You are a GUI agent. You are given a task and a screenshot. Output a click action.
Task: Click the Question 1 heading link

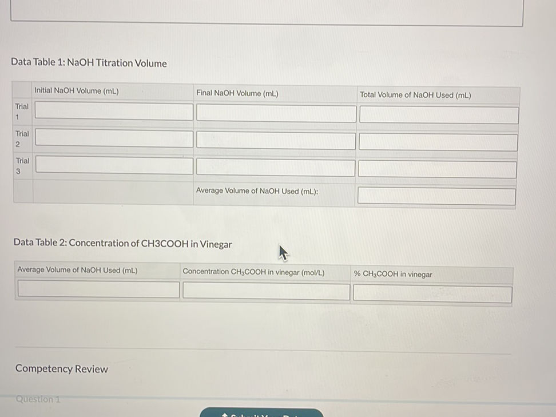coord(37,399)
